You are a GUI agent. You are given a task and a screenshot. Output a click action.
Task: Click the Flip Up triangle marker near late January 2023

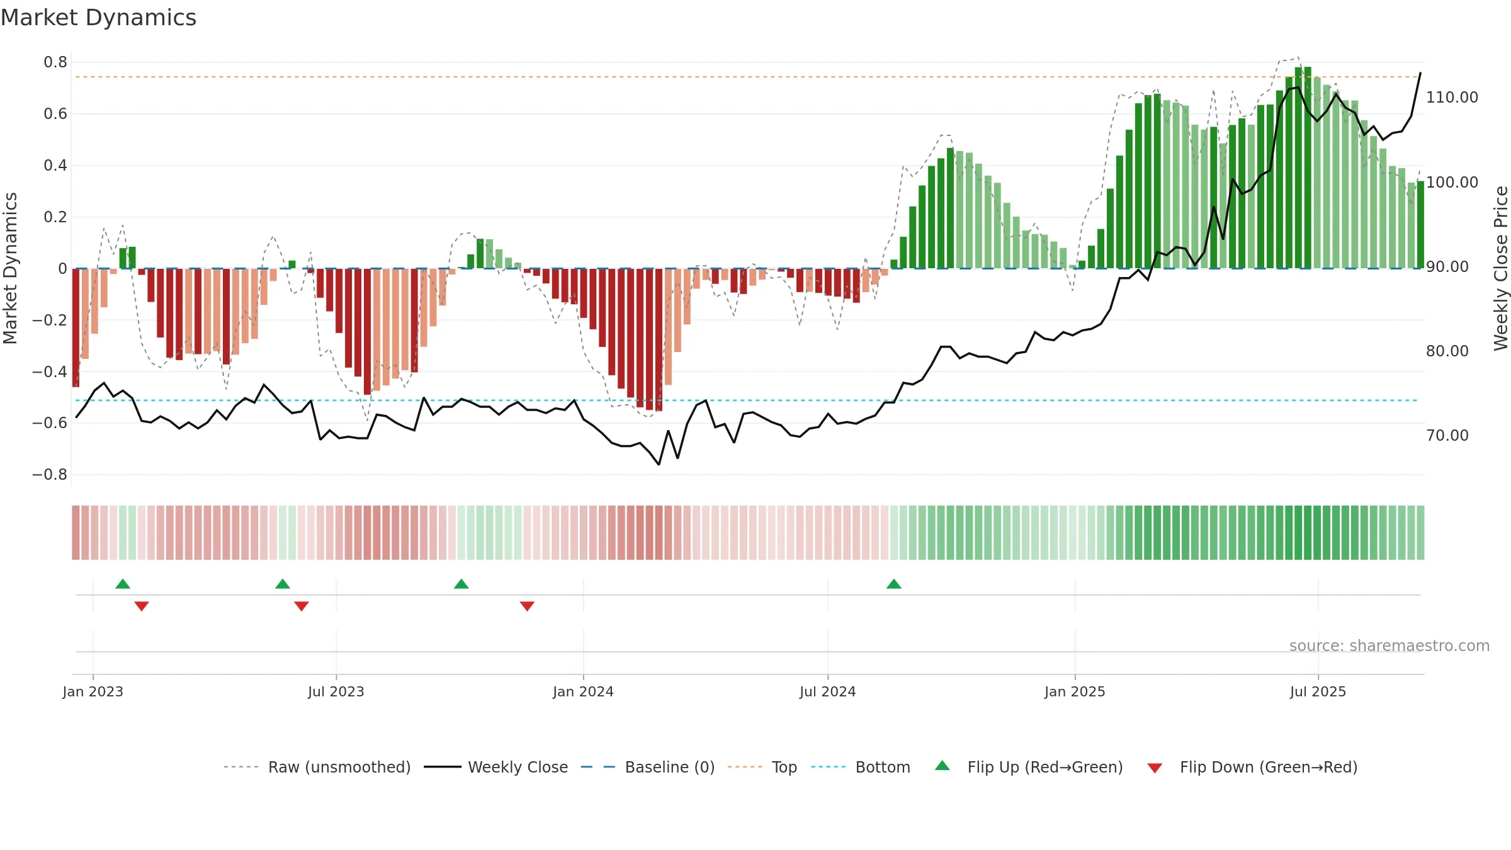coord(123,584)
